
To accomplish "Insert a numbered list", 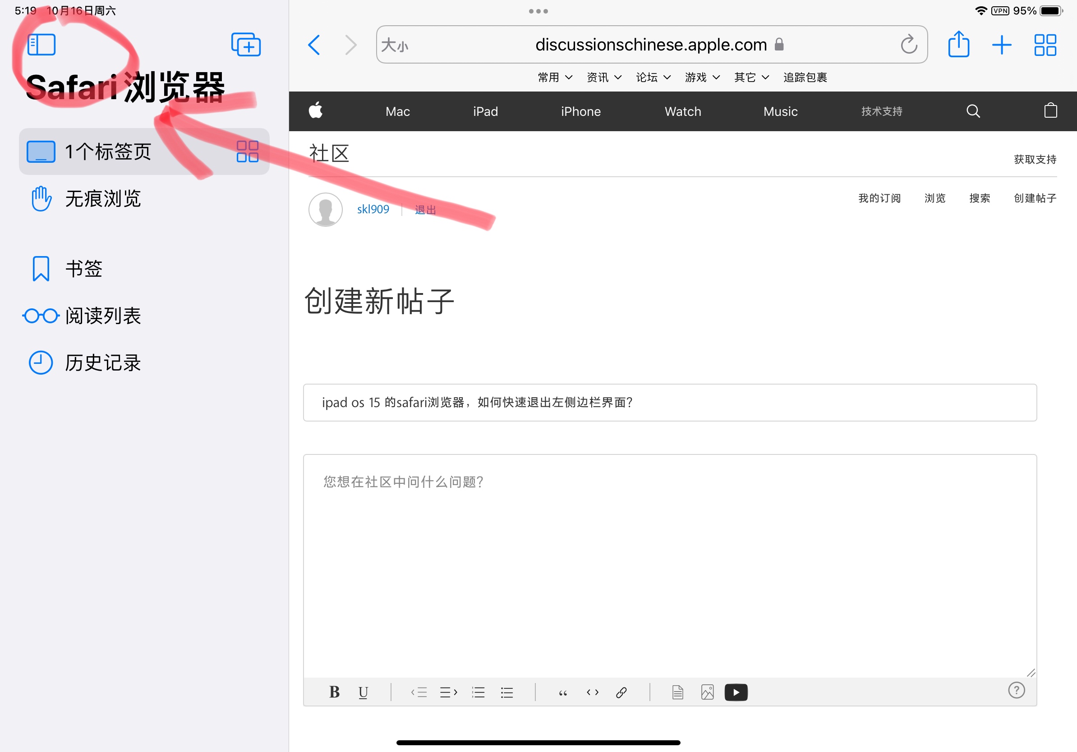I will (x=478, y=692).
